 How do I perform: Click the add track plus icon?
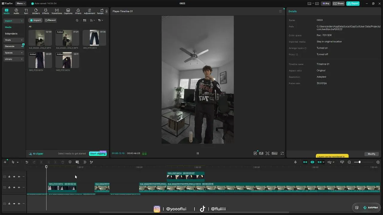point(5,162)
